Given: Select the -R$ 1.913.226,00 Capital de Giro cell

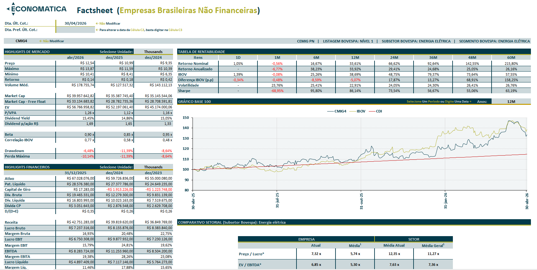Looking at the screenshot, I should [114, 189].
